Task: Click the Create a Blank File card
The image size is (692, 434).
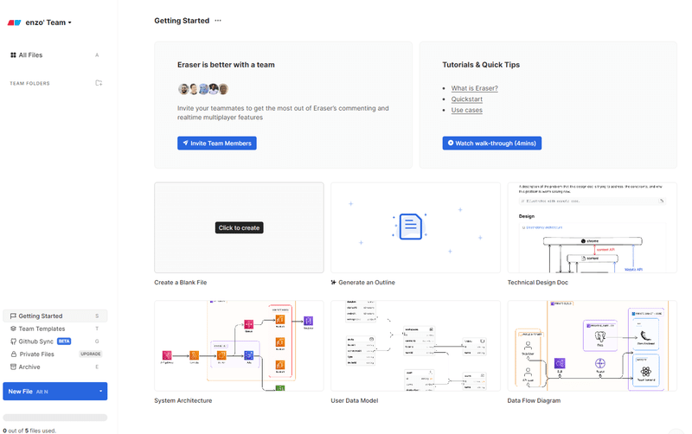Action: point(239,227)
